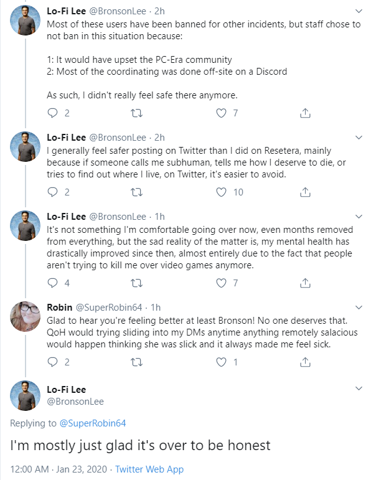Share the tweet about video games threats
The width and height of the screenshot is (371, 480).
tap(305, 283)
